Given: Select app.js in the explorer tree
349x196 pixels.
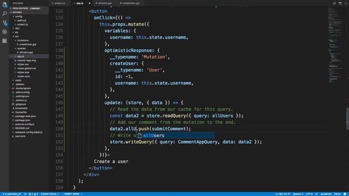Looking at the screenshot, I should tap(21, 57).
